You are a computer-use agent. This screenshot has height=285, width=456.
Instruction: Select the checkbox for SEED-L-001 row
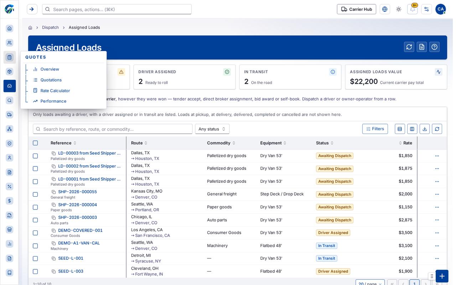pyautogui.click(x=35, y=259)
